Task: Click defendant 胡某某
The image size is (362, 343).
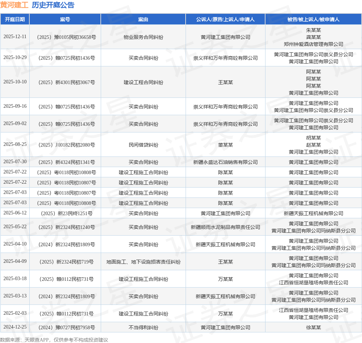Action: 313,138
